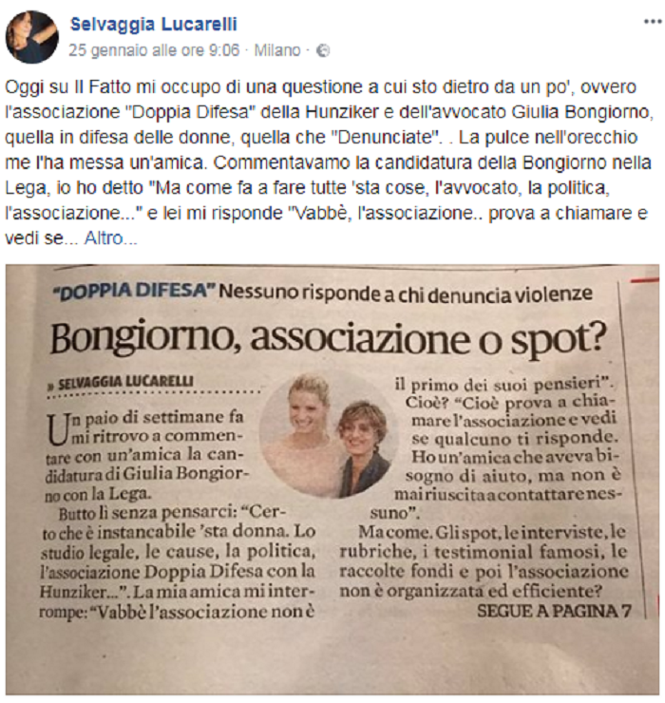Open the post options three-dot menu
This screenshot has width=665, height=703.
653,22
